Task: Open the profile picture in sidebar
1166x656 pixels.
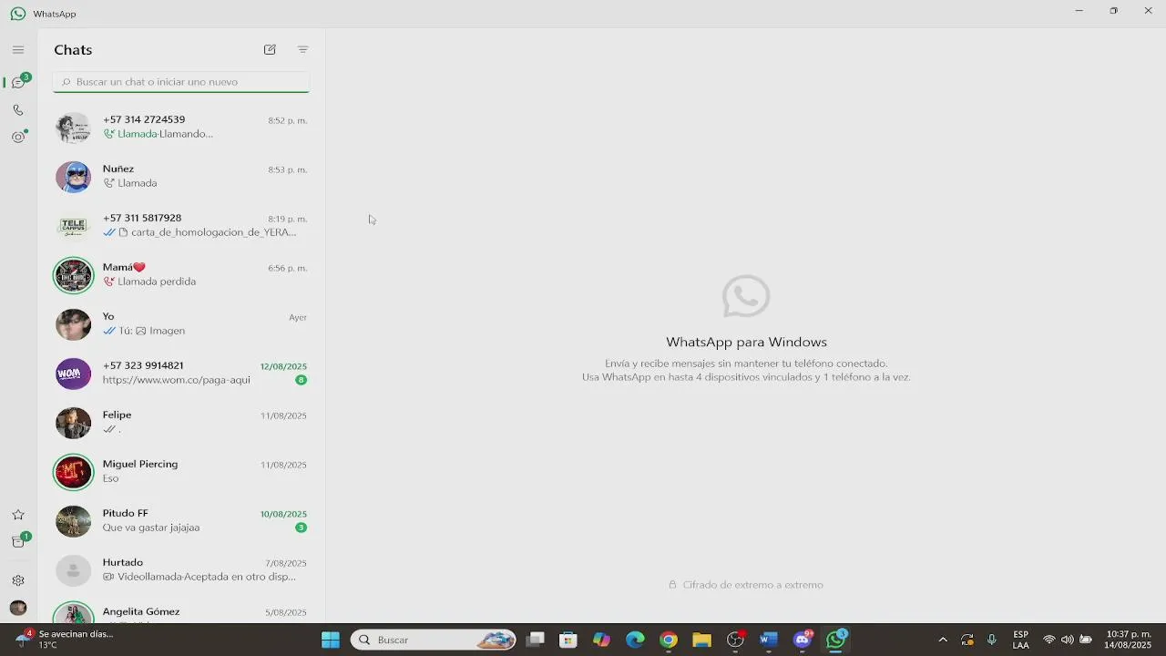Action: pos(18,608)
